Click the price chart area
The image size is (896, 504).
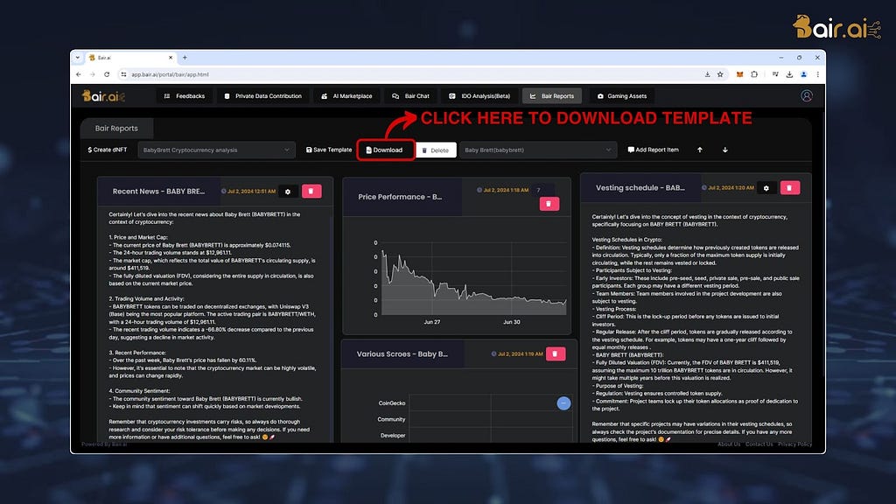(473, 278)
